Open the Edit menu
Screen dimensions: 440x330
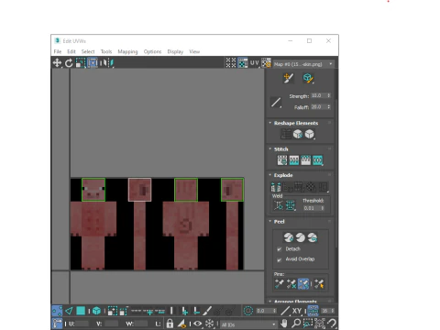(71, 51)
